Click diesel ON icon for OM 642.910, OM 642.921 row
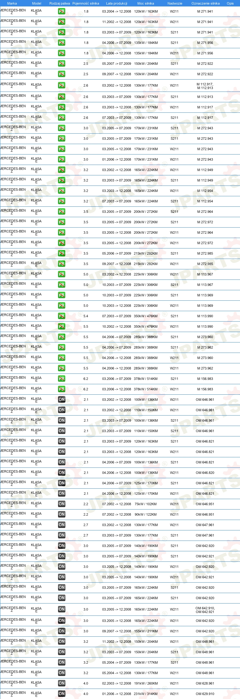Screen dimensions: 240x699 point(62,609)
